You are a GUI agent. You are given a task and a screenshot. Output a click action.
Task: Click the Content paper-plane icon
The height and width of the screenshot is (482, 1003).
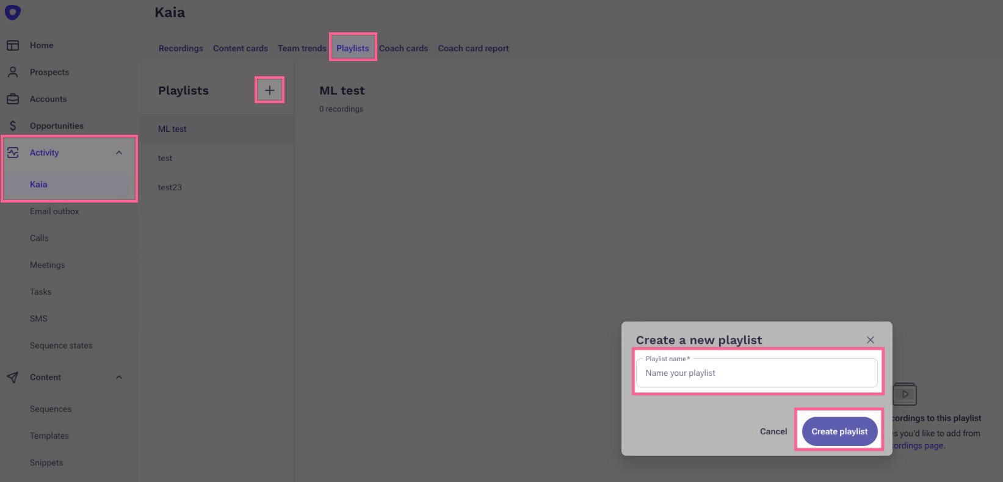[x=13, y=377]
